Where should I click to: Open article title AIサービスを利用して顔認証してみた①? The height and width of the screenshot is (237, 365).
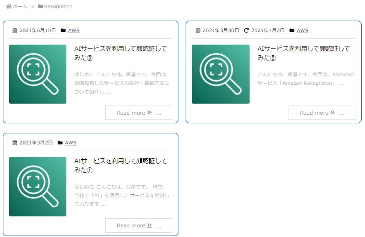tap(121, 166)
